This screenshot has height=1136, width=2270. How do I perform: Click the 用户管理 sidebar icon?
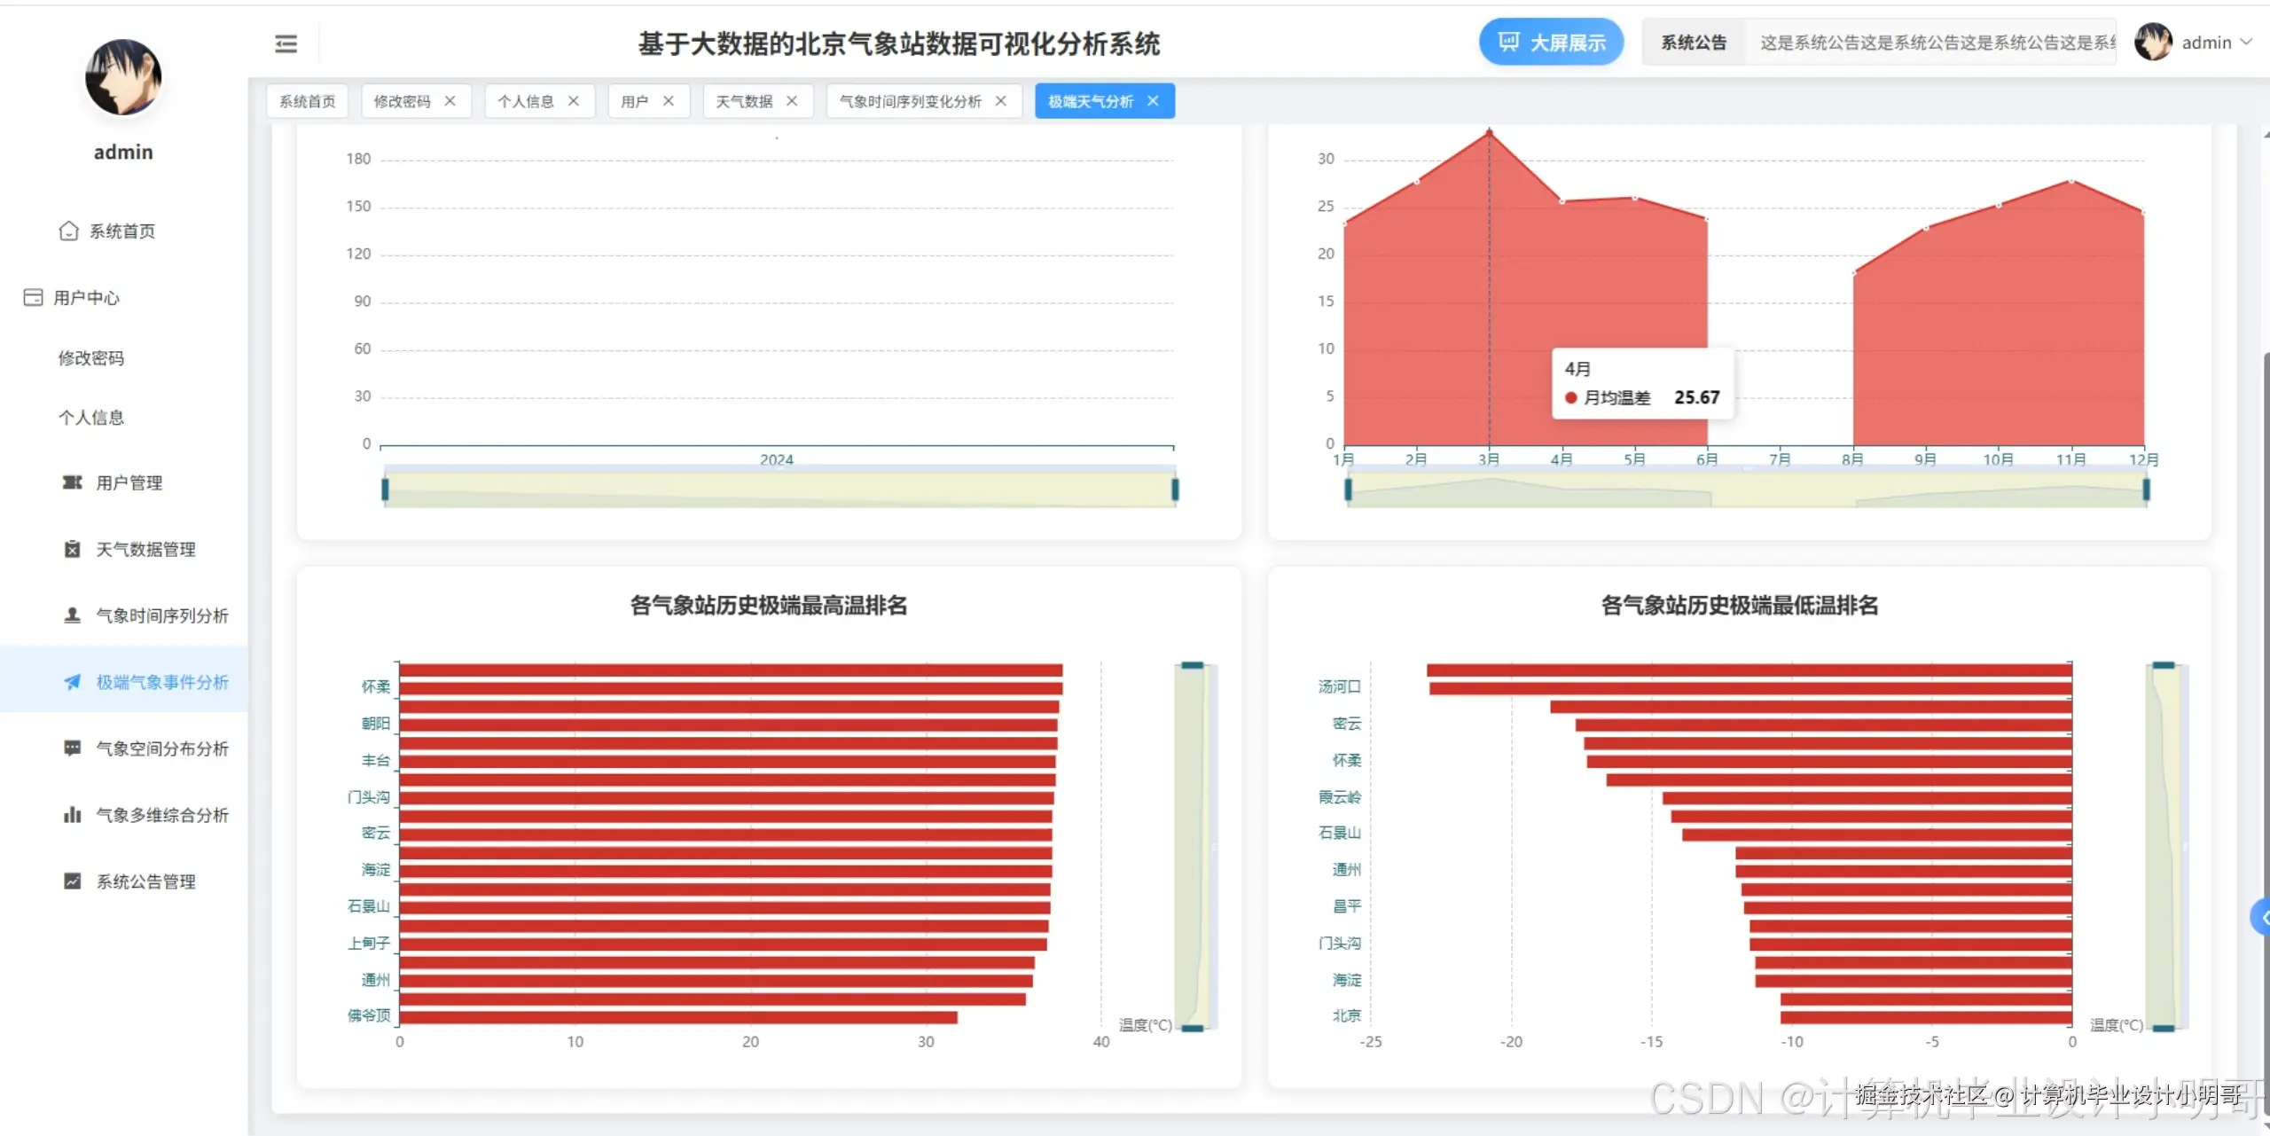pos(72,482)
